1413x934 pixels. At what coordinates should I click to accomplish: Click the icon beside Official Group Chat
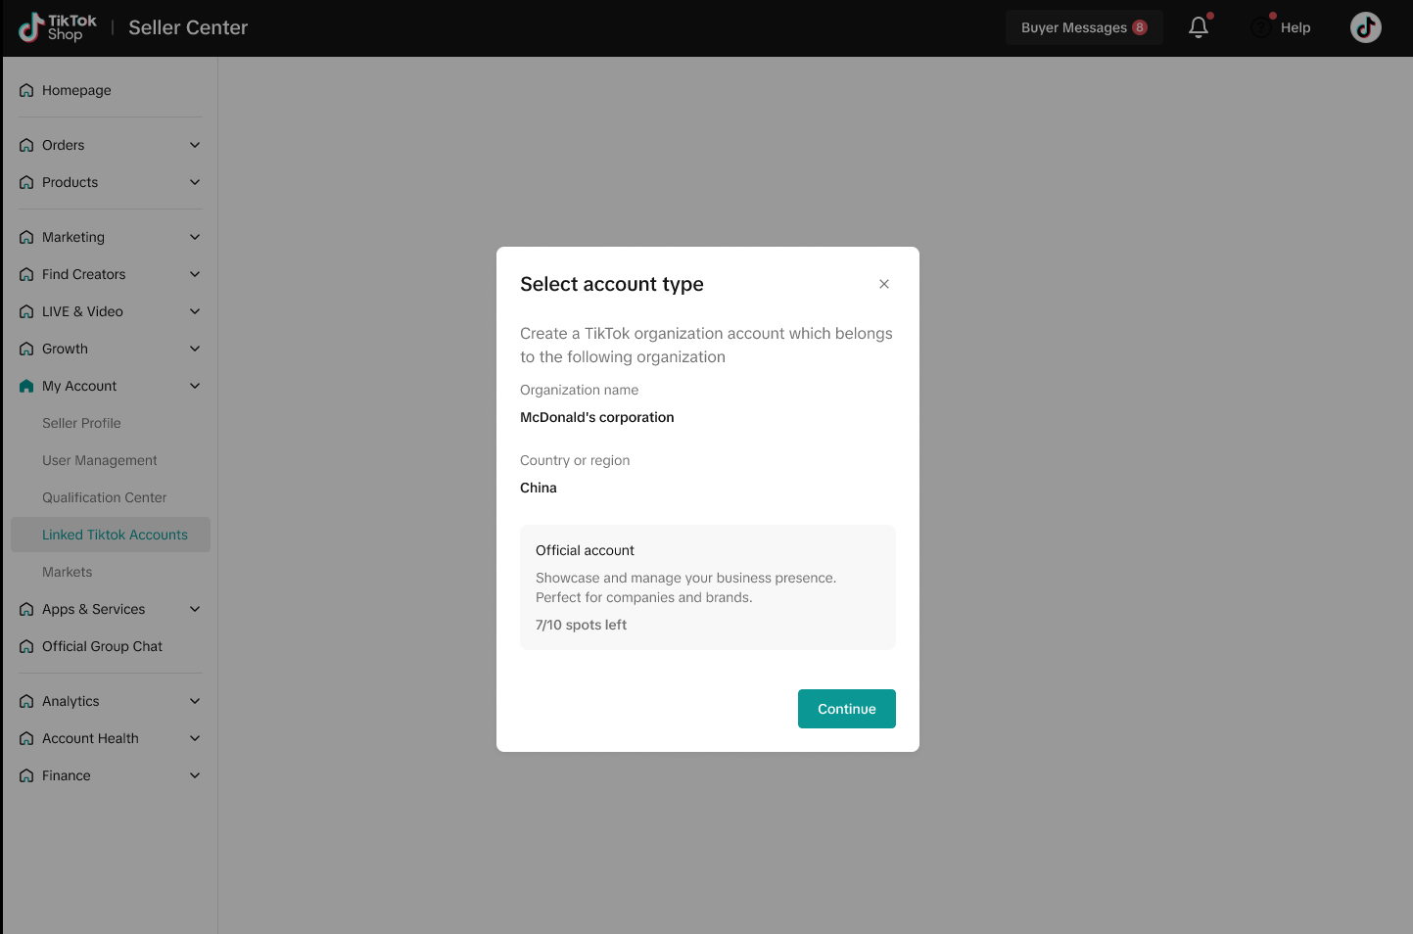[x=26, y=646]
